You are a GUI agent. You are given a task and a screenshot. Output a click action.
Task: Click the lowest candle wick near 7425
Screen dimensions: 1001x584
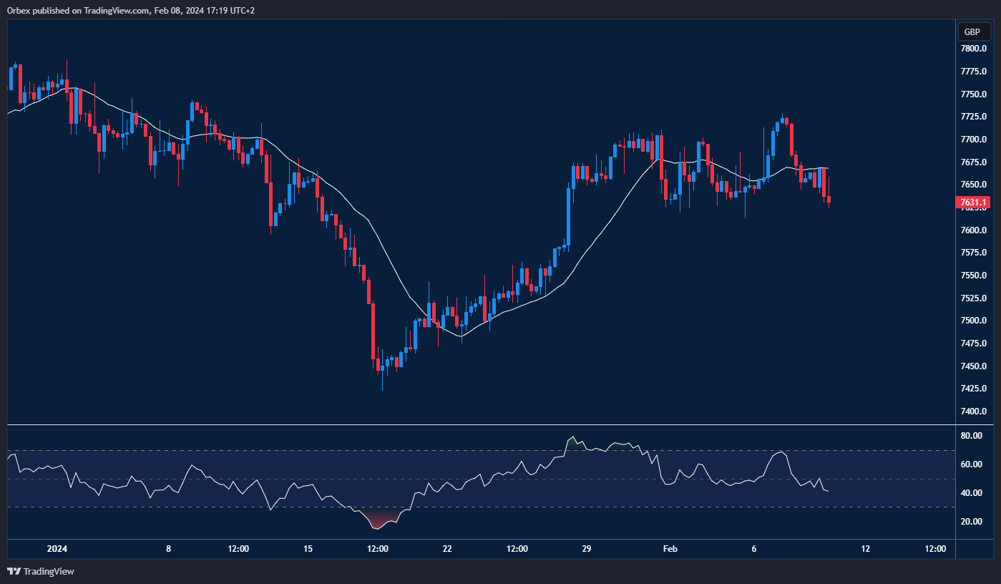(x=382, y=383)
